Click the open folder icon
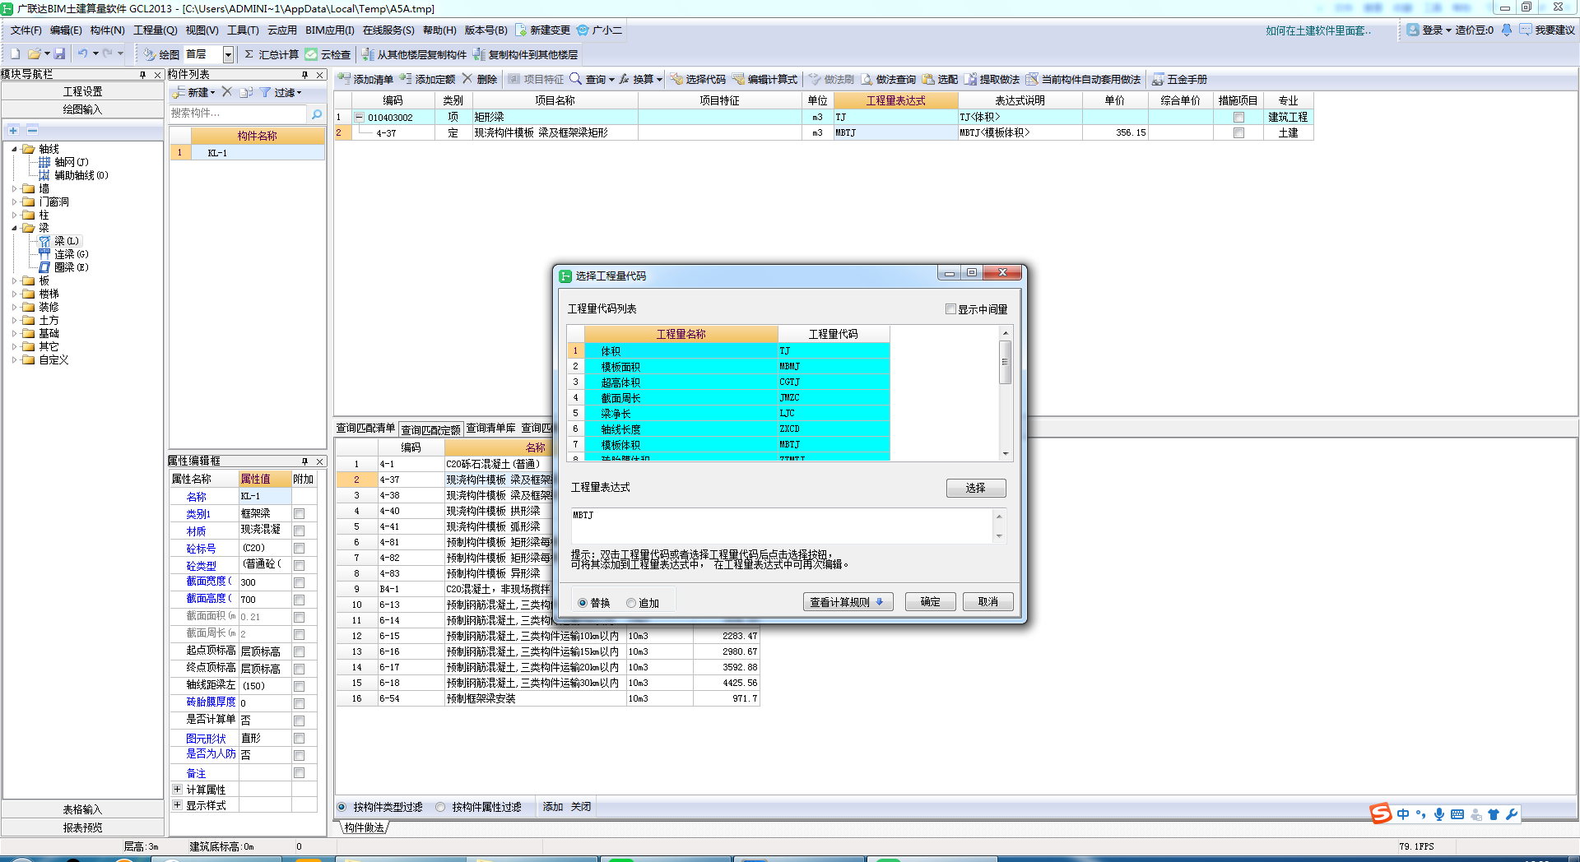 (34, 54)
